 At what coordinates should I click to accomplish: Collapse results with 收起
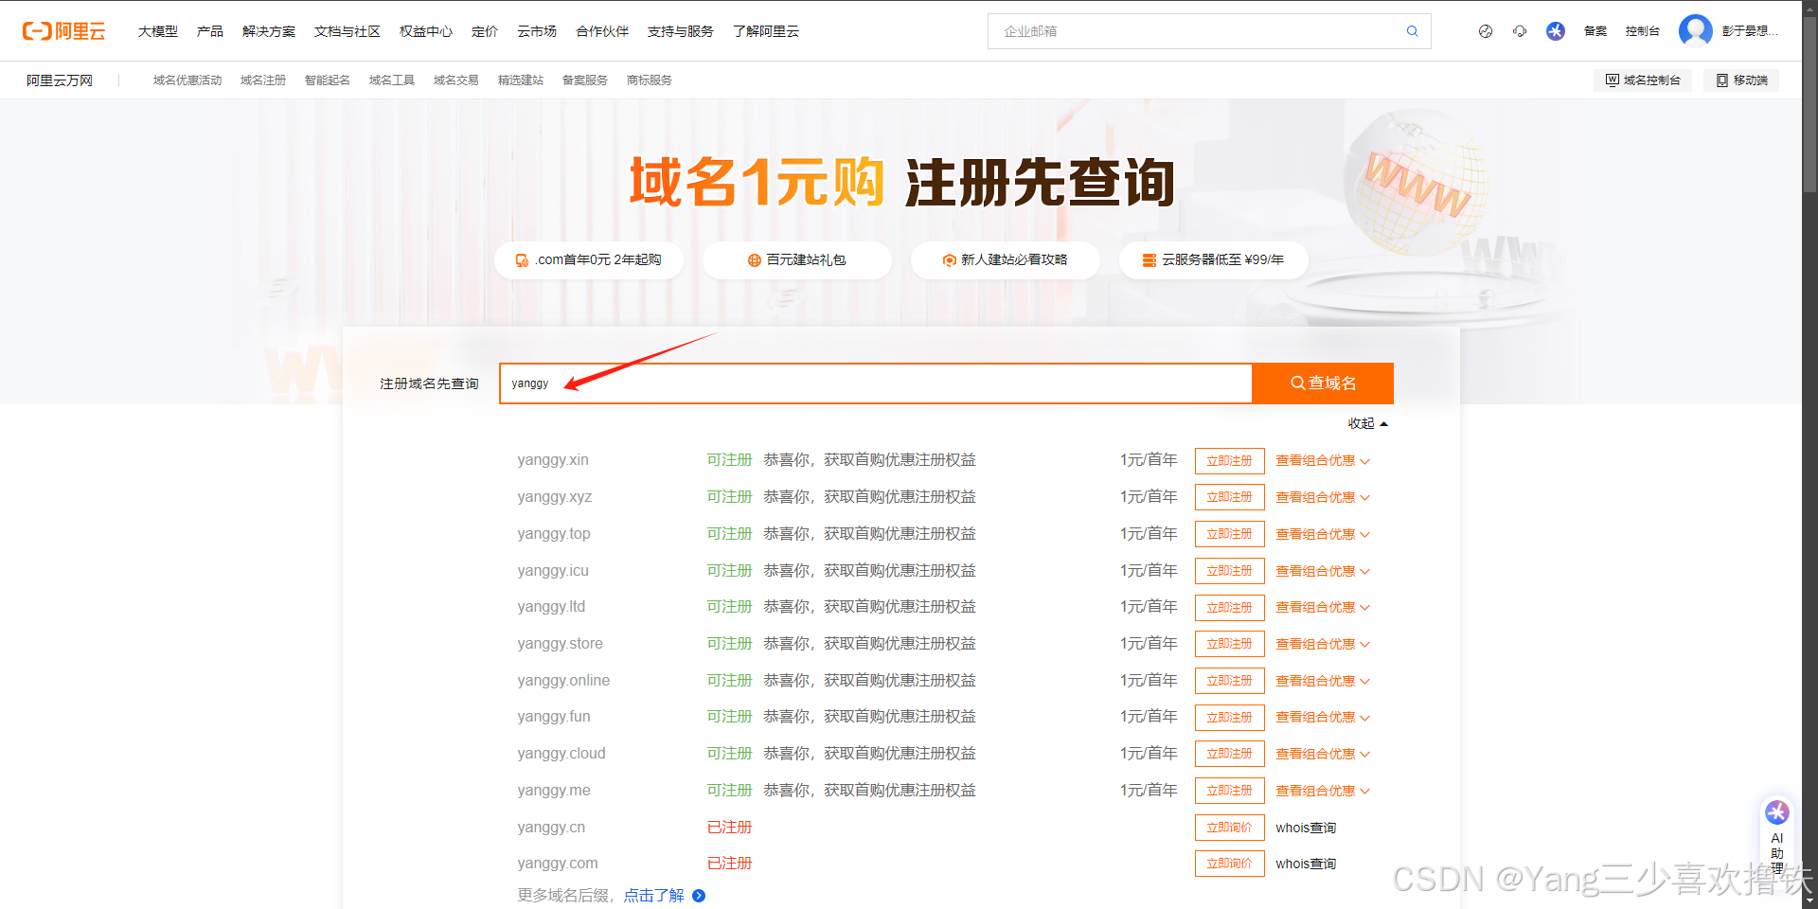pos(1367,423)
